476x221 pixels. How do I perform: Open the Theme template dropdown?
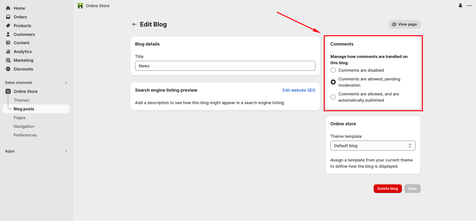click(373, 146)
